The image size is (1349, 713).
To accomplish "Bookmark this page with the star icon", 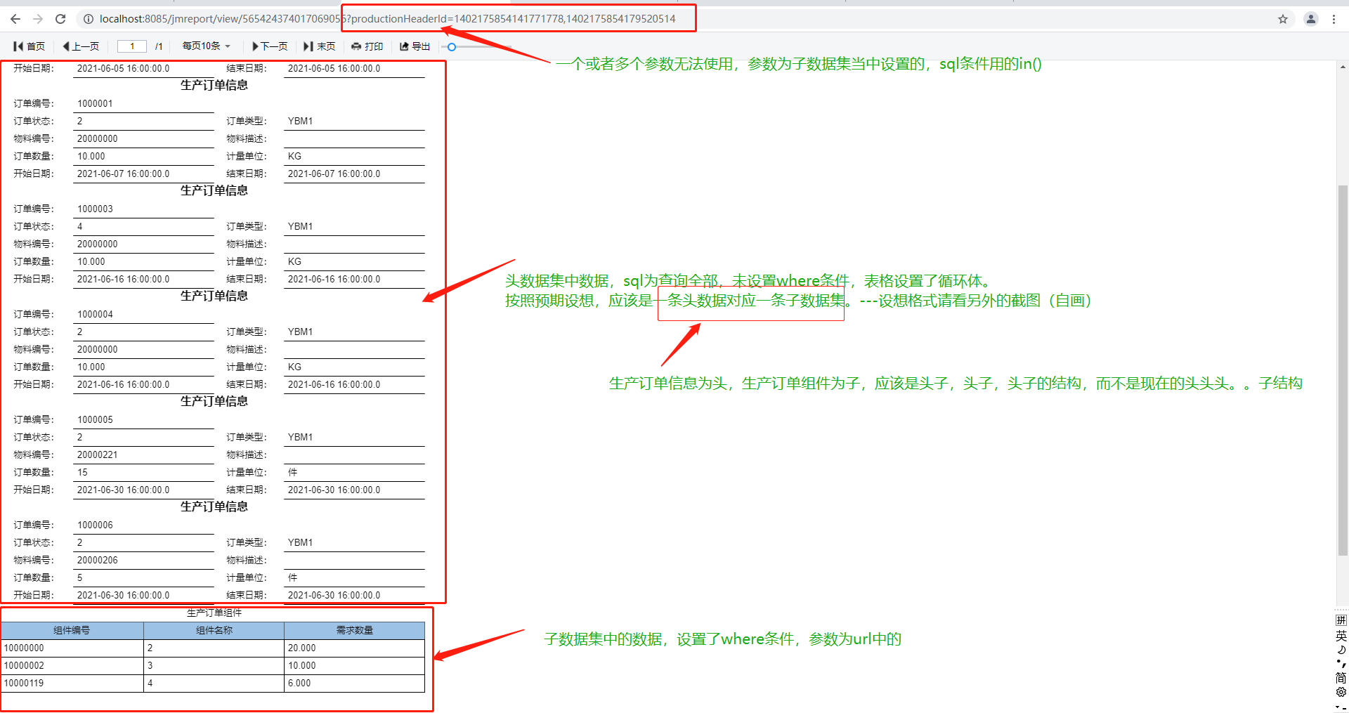I will (x=1283, y=19).
